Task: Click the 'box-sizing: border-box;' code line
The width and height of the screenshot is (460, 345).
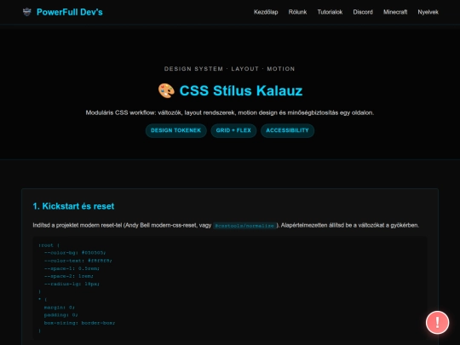Action: coord(79,323)
